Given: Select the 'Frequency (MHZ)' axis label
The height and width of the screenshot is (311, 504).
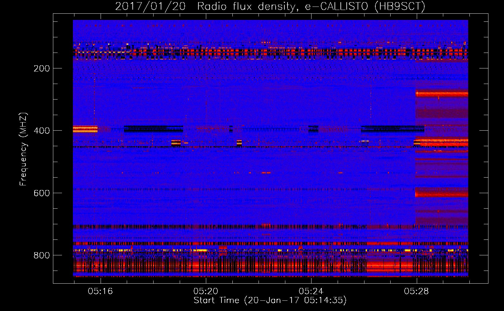Looking at the screenshot, I should pos(23,149).
